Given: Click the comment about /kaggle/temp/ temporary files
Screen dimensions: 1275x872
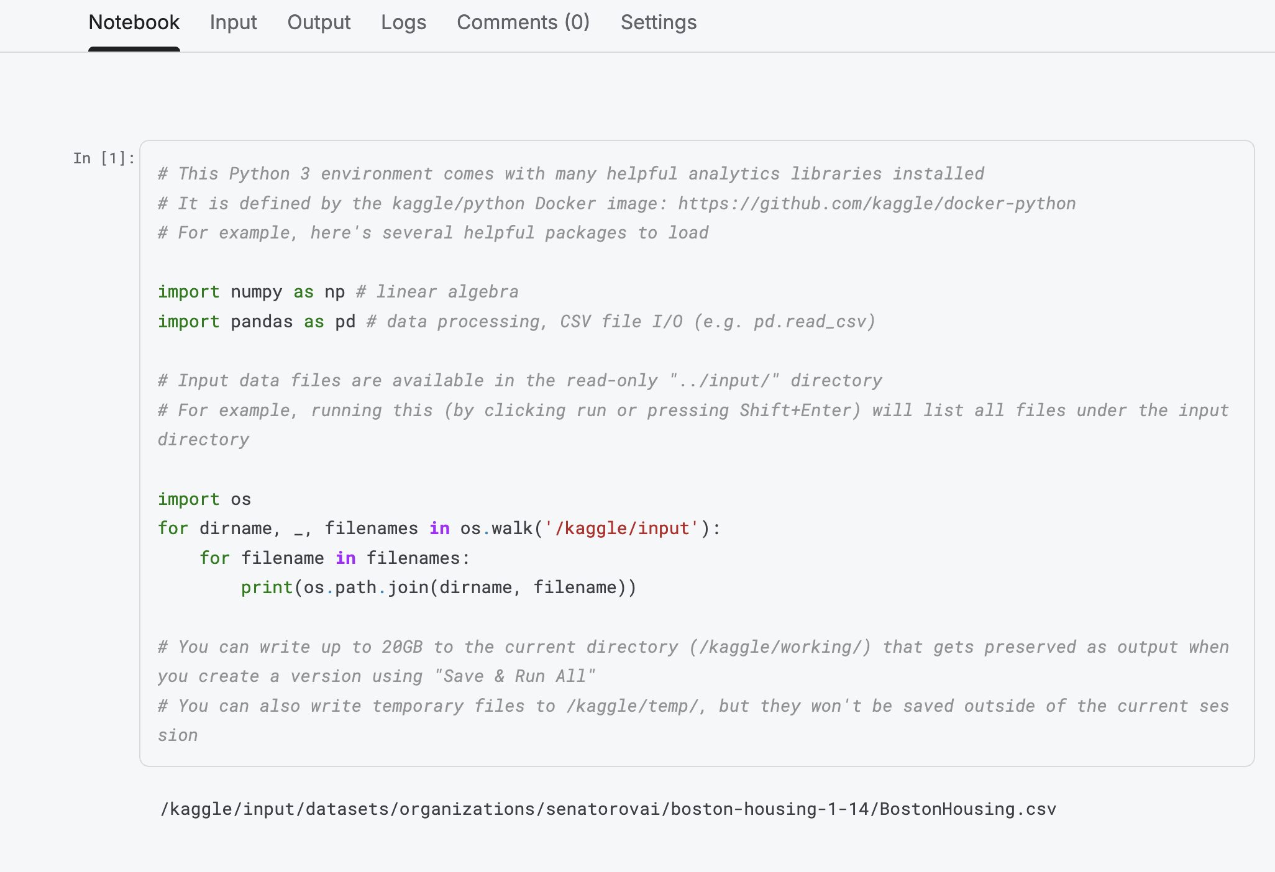Looking at the screenshot, I should (x=693, y=720).
